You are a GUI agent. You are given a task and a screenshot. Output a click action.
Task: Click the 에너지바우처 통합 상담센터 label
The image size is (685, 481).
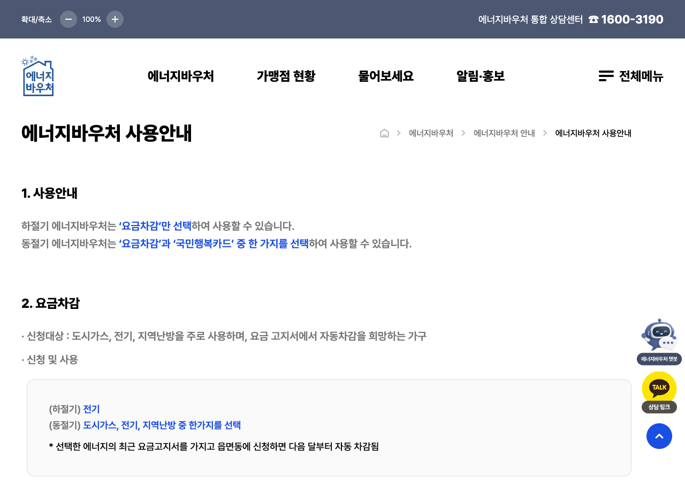click(x=530, y=19)
